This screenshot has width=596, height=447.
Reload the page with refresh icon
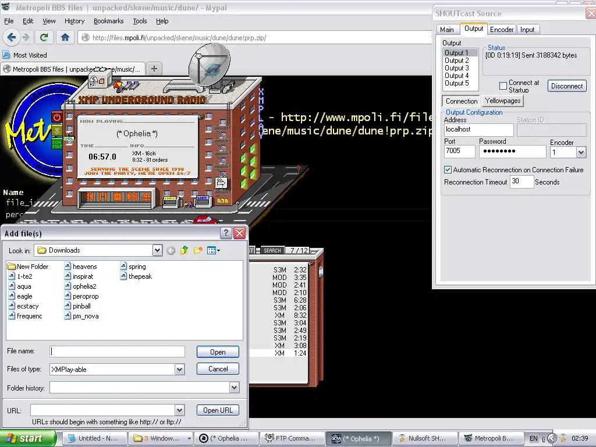[x=44, y=37]
